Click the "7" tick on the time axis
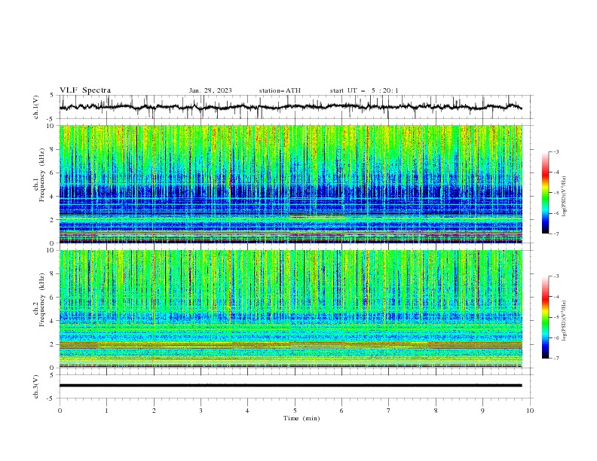Viewport: 597px width, 461px height. click(389, 411)
